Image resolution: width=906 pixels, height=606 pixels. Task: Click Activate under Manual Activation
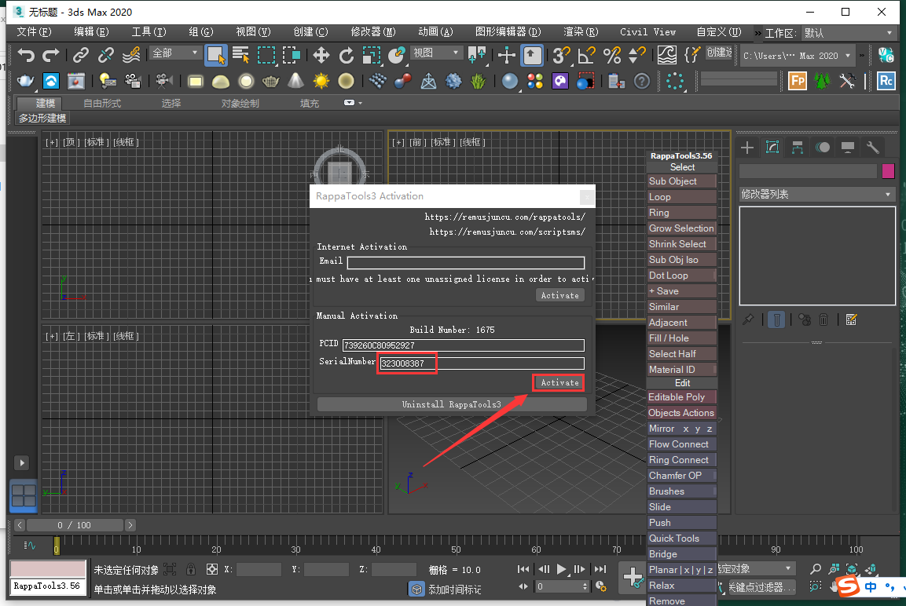click(559, 382)
